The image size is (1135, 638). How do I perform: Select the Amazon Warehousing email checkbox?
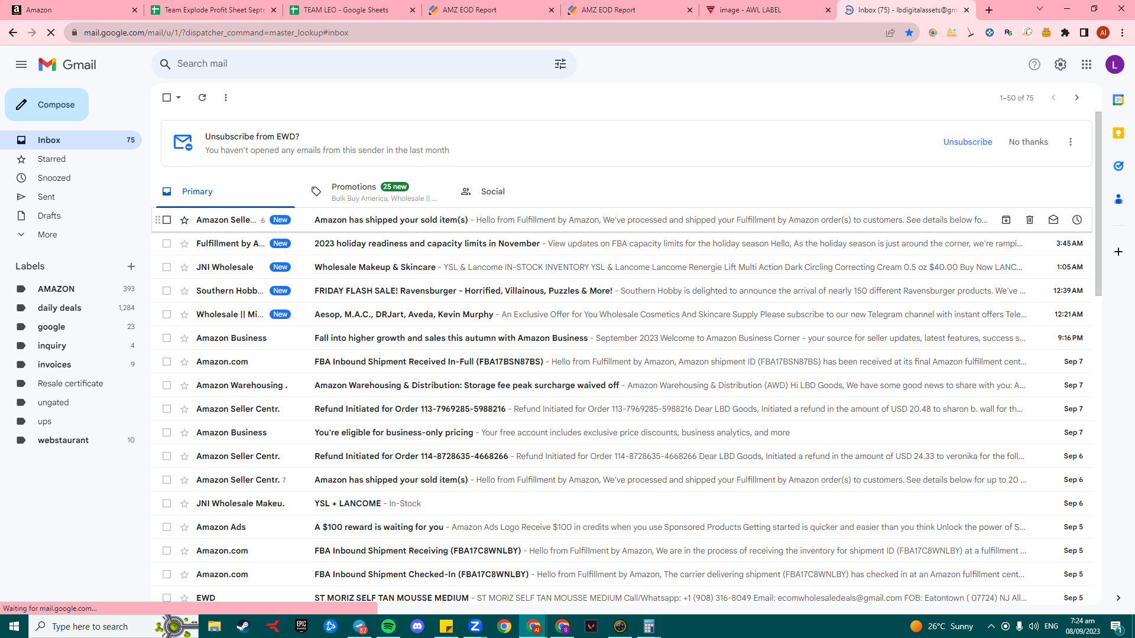pos(167,385)
